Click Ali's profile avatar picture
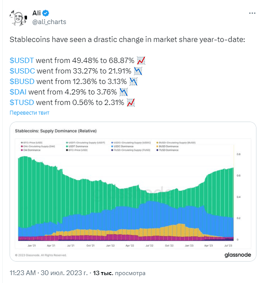Image resolution: width=263 pixels, height=283 pixels. pyautogui.click(x=18, y=17)
